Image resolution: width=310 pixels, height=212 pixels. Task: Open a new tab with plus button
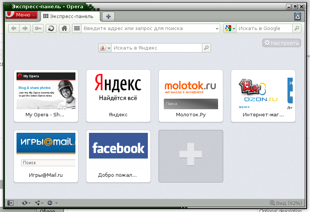(x=108, y=17)
